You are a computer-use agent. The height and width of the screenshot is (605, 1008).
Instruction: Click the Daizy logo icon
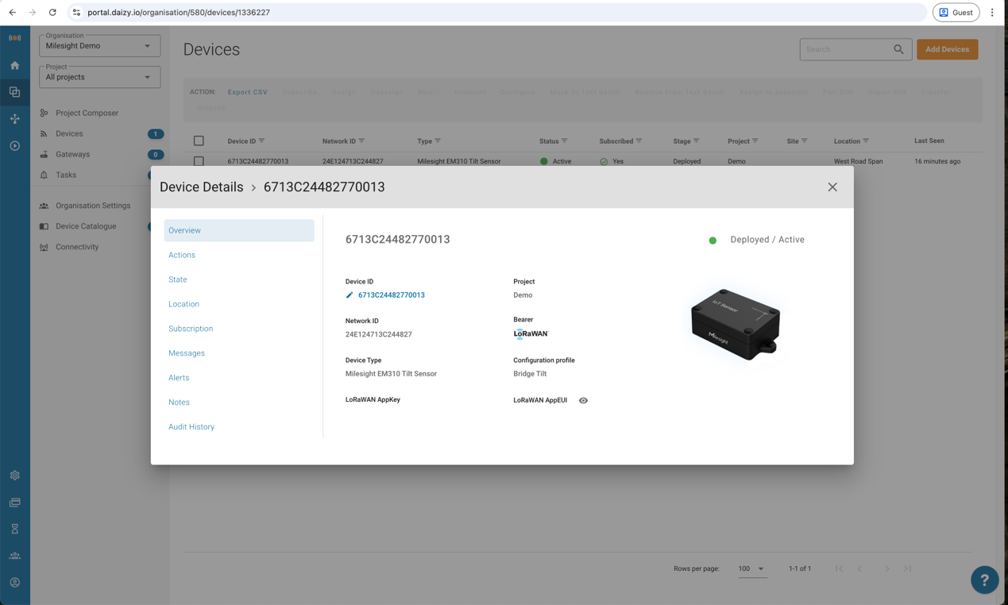(14, 37)
